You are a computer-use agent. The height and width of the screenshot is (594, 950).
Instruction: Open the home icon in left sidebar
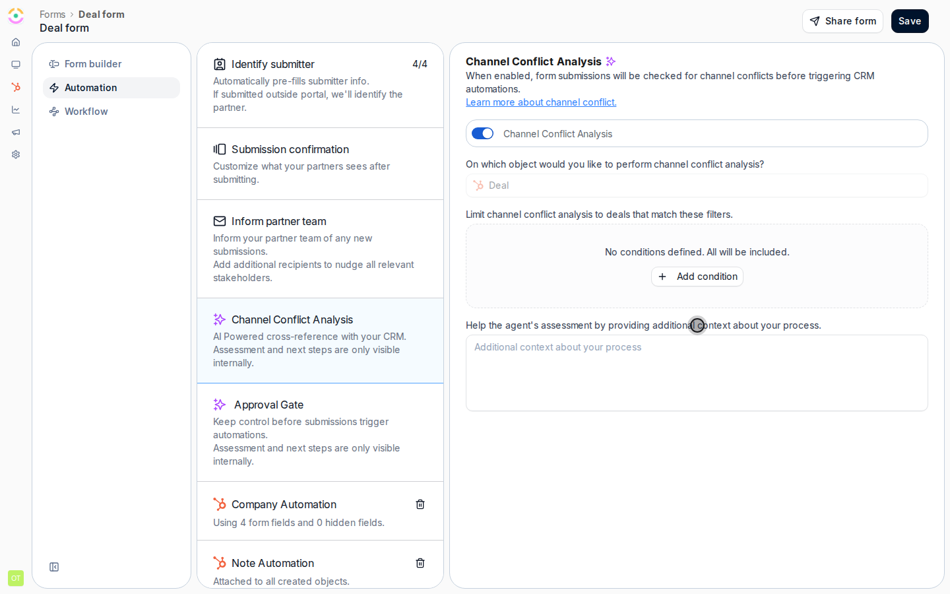click(16, 42)
